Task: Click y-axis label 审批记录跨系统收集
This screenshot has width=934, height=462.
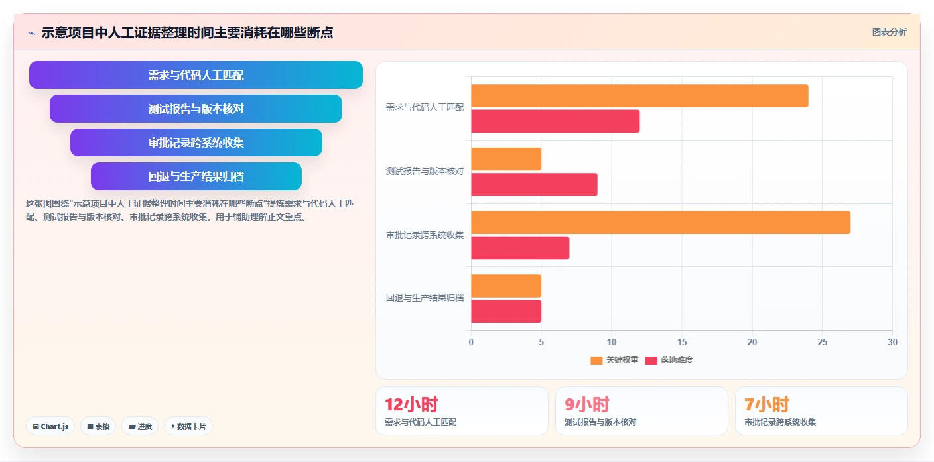Action: (x=425, y=235)
